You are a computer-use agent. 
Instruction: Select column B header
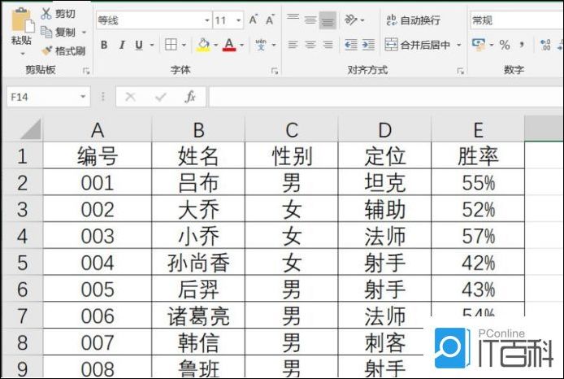tap(198, 129)
